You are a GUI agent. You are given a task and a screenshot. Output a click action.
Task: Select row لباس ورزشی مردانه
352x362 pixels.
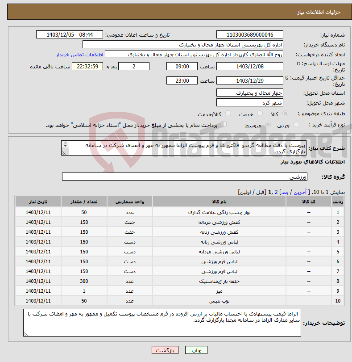click(179, 252)
